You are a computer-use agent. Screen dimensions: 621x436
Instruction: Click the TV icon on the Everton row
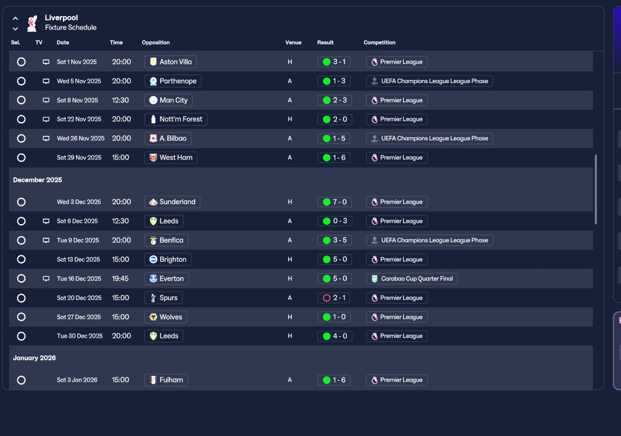(x=46, y=279)
